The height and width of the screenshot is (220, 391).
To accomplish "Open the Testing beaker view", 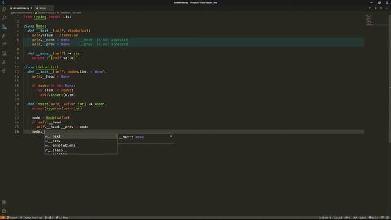I will (x=4, y=62).
